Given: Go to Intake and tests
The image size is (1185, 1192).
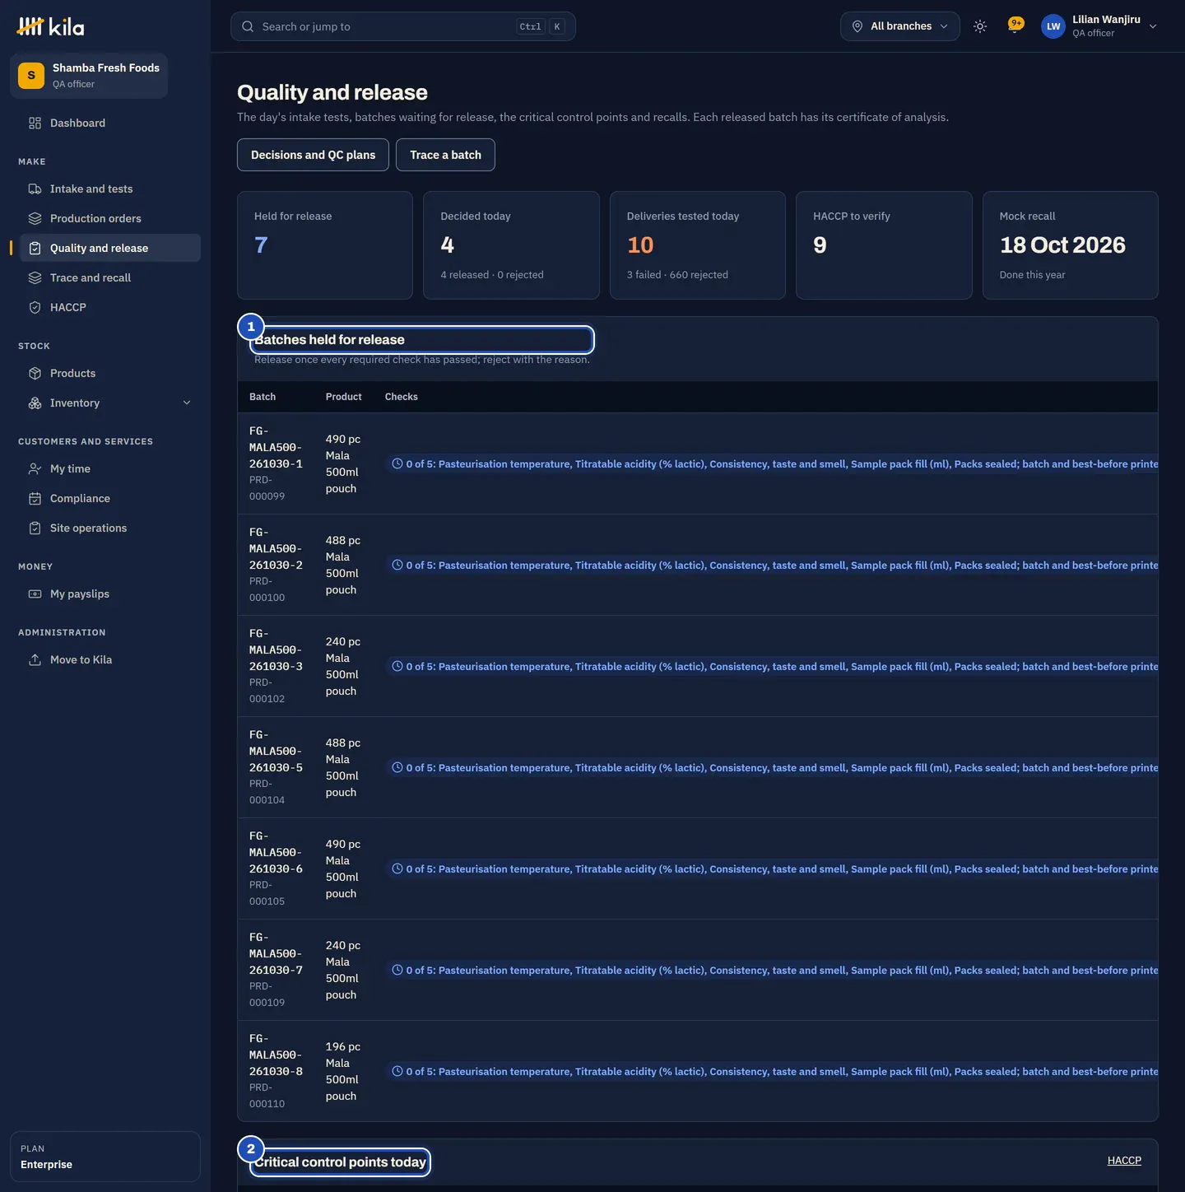Looking at the screenshot, I should (110, 189).
